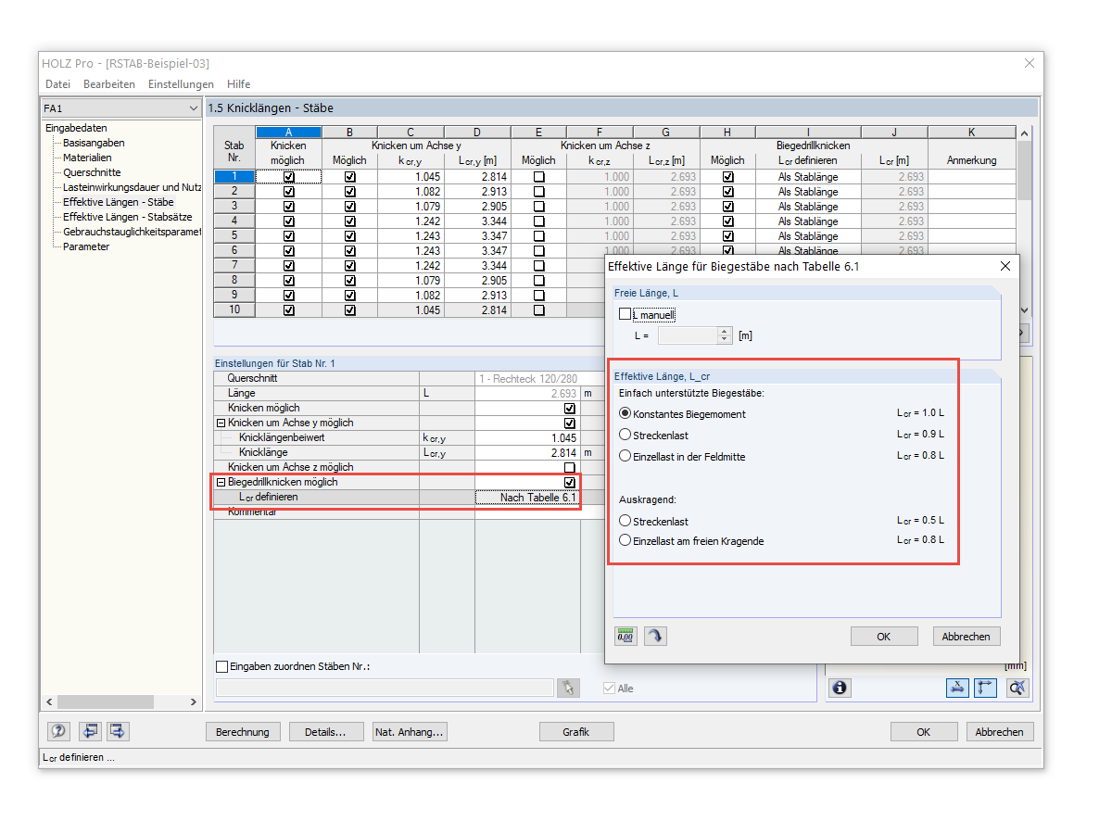Click the Knicklängenbeiwert value 1.045 field
The image size is (1112, 834).
point(527,437)
